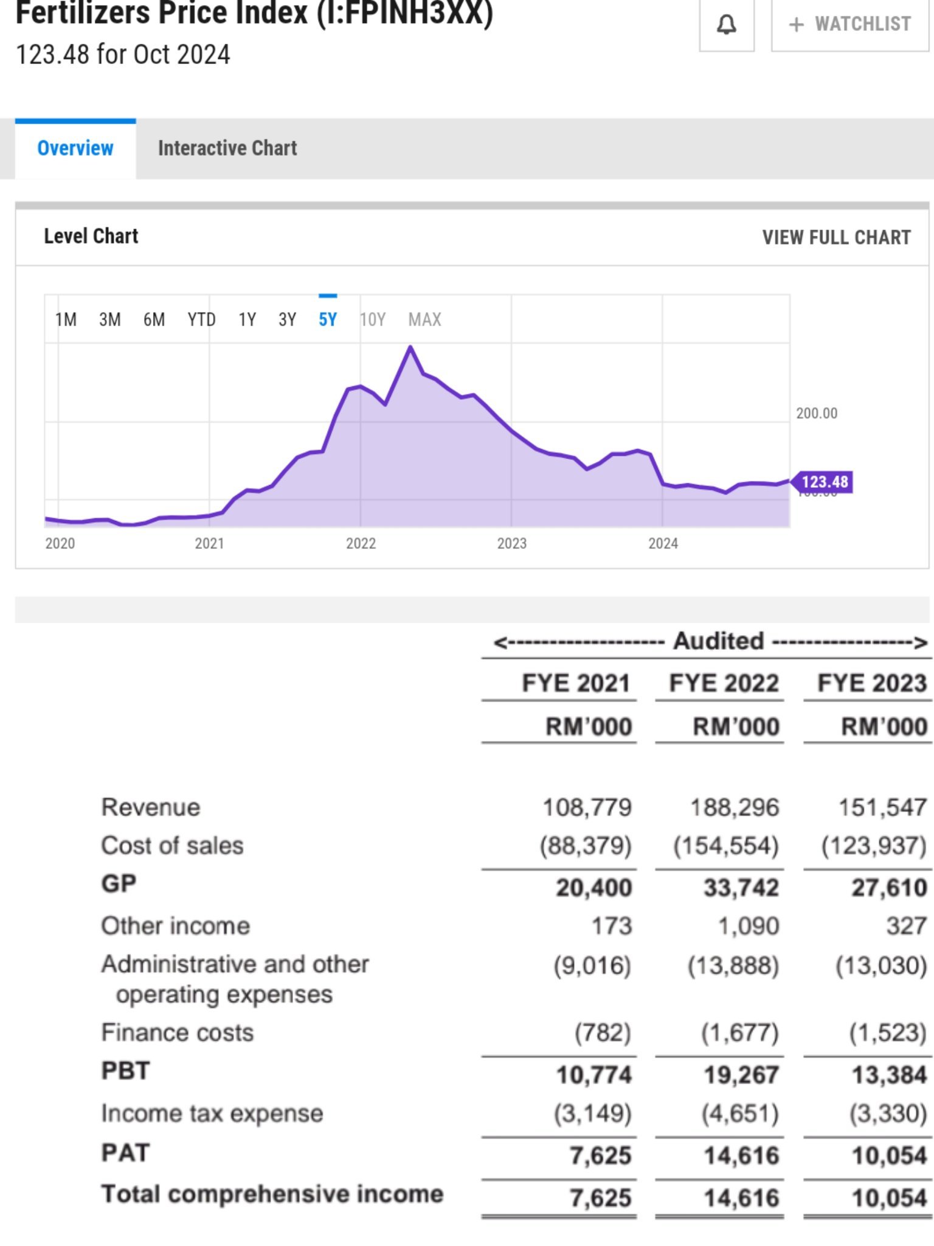934x1246 pixels.
Task: Click the Cost of sales label
Action: [x=172, y=846]
